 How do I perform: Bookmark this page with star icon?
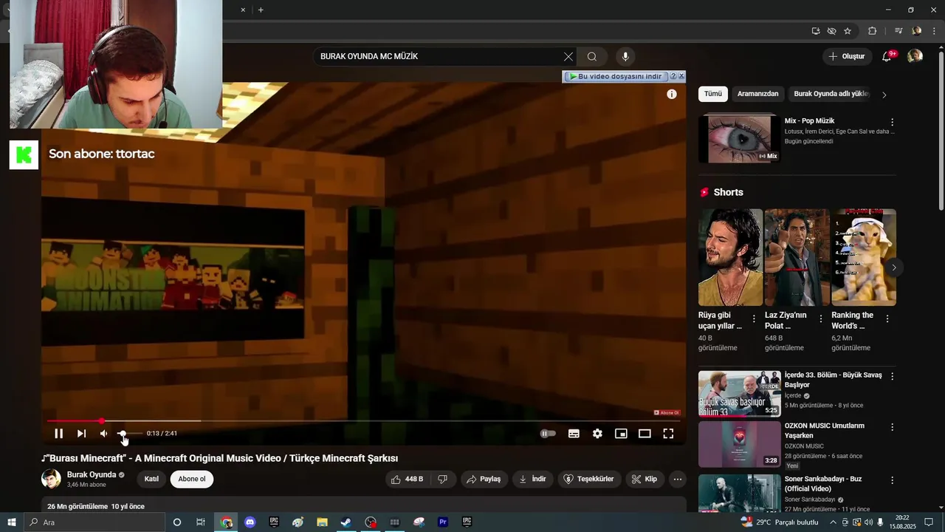tap(848, 31)
